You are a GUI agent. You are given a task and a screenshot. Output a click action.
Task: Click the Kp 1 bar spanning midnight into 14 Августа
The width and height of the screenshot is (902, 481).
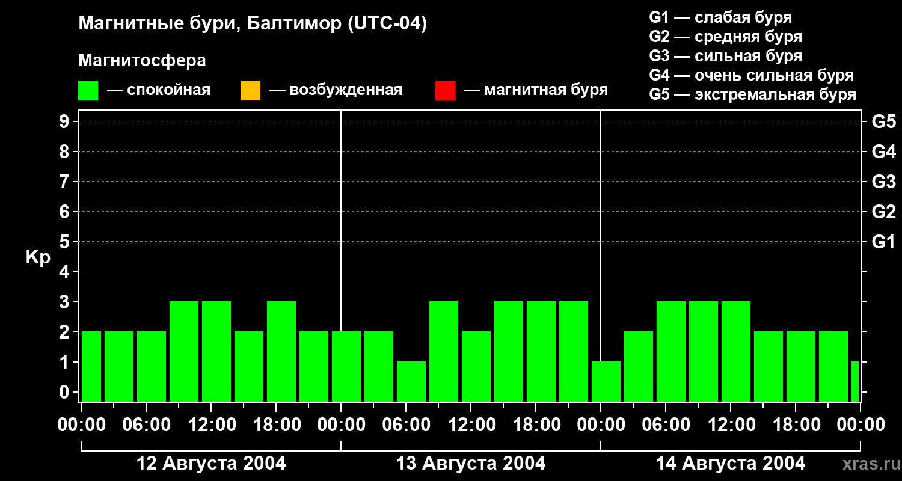click(x=606, y=381)
